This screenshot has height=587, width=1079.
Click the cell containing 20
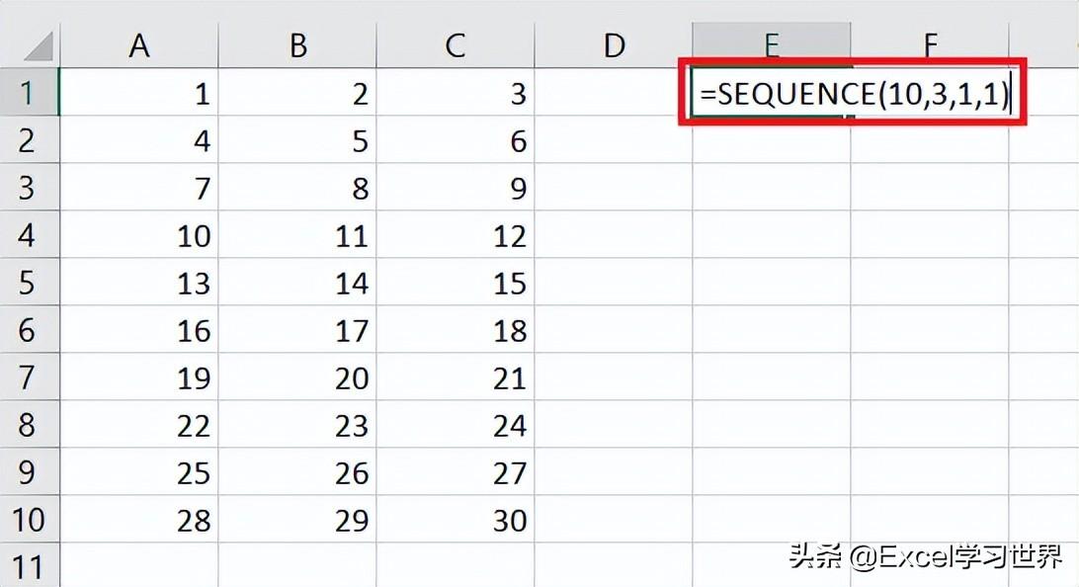(x=297, y=377)
